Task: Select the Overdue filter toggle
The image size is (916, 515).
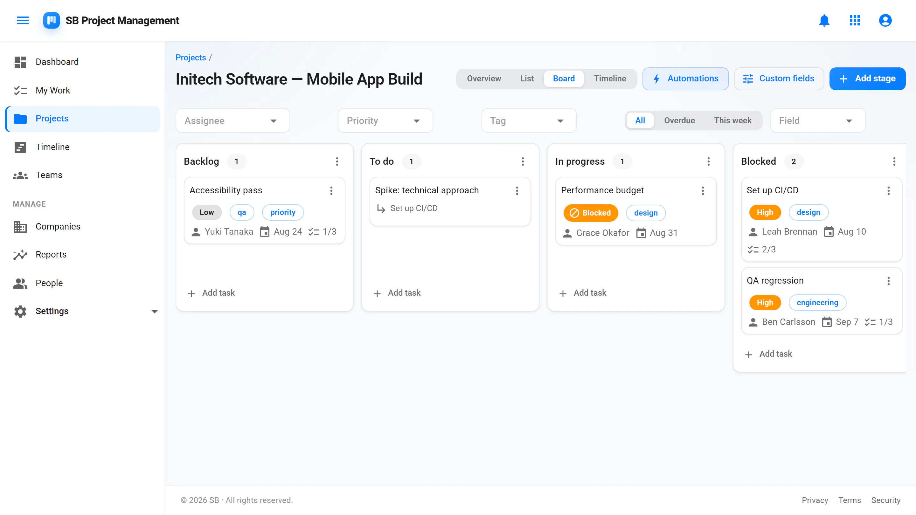Action: pyautogui.click(x=679, y=120)
